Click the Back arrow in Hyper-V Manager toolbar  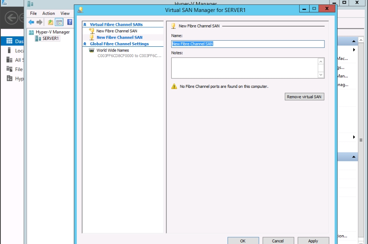click(31, 22)
